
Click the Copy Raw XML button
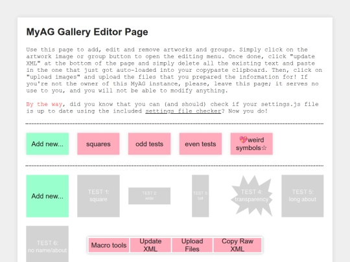237,245
